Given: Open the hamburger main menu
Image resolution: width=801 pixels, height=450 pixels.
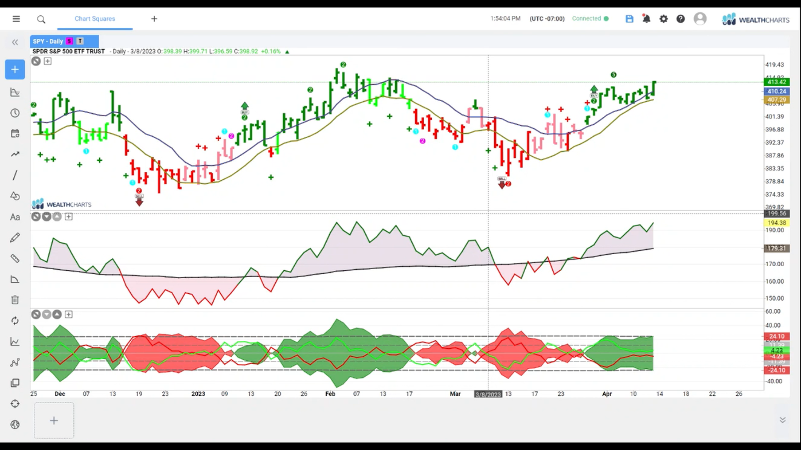Looking at the screenshot, I should coord(16,19).
